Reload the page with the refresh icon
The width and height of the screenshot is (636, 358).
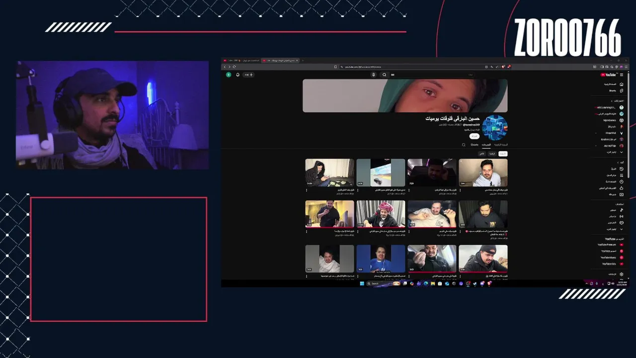click(234, 67)
